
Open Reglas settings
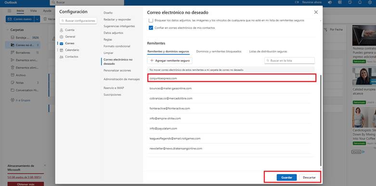108,39
